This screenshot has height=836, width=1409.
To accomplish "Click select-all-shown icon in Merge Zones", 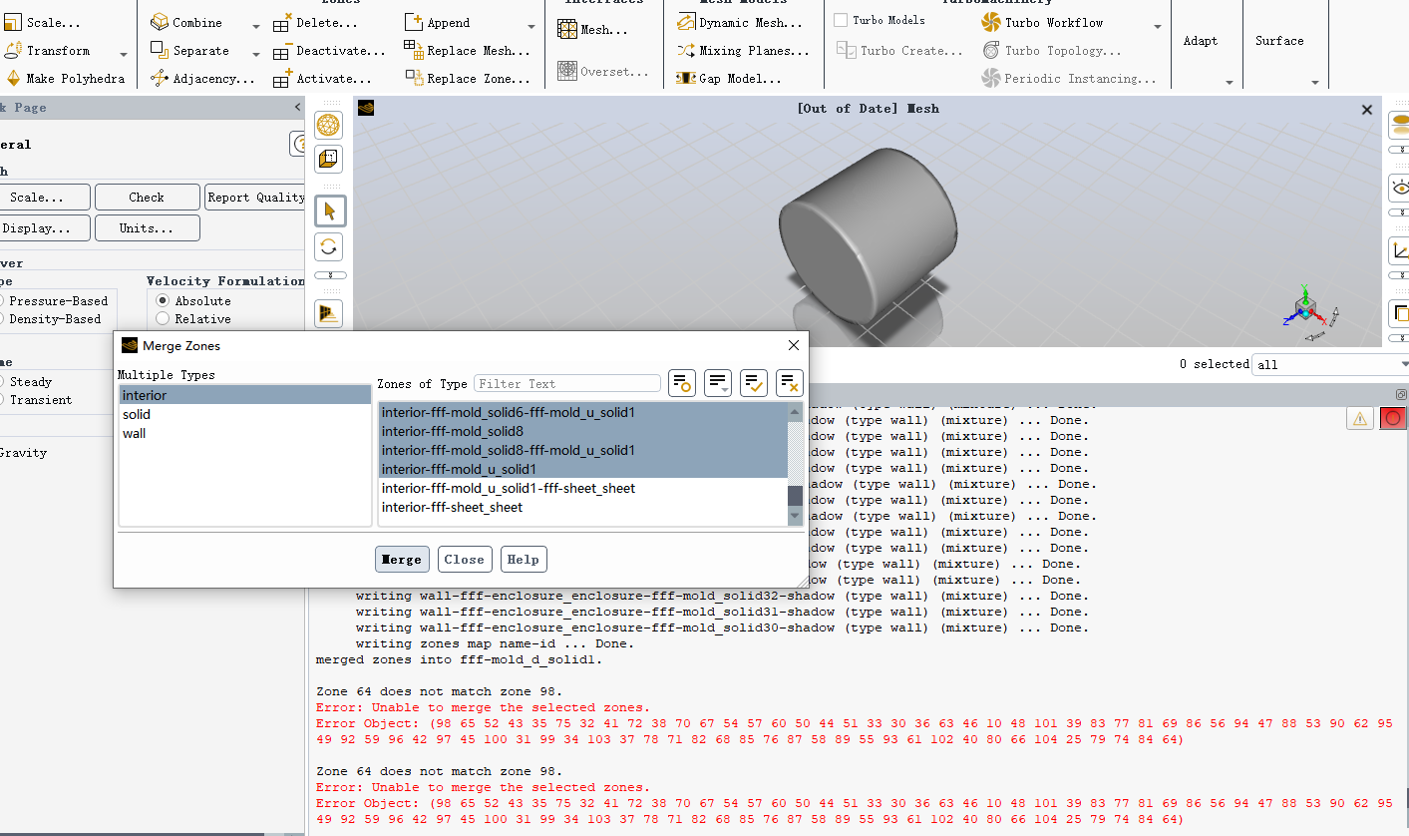I will tap(754, 382).
